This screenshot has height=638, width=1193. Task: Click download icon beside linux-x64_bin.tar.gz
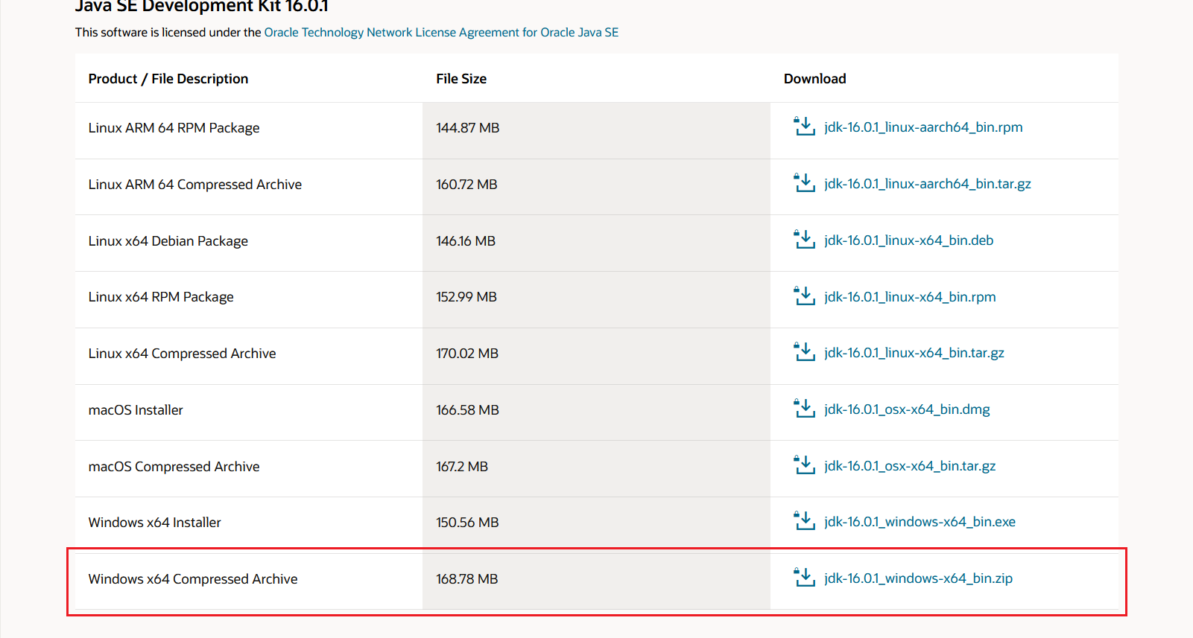(804, 352)
